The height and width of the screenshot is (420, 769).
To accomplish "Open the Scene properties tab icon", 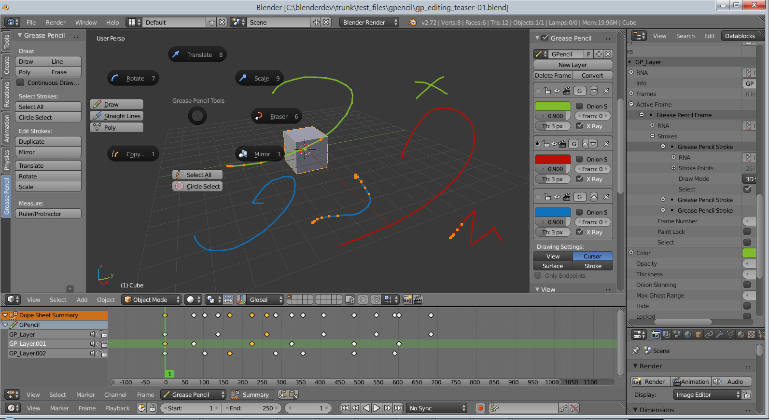I will pyautogui.click(x=677, y=334).
